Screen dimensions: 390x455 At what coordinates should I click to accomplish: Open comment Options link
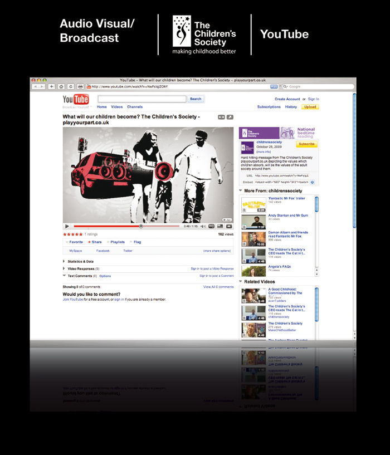[x=105, y=276]
